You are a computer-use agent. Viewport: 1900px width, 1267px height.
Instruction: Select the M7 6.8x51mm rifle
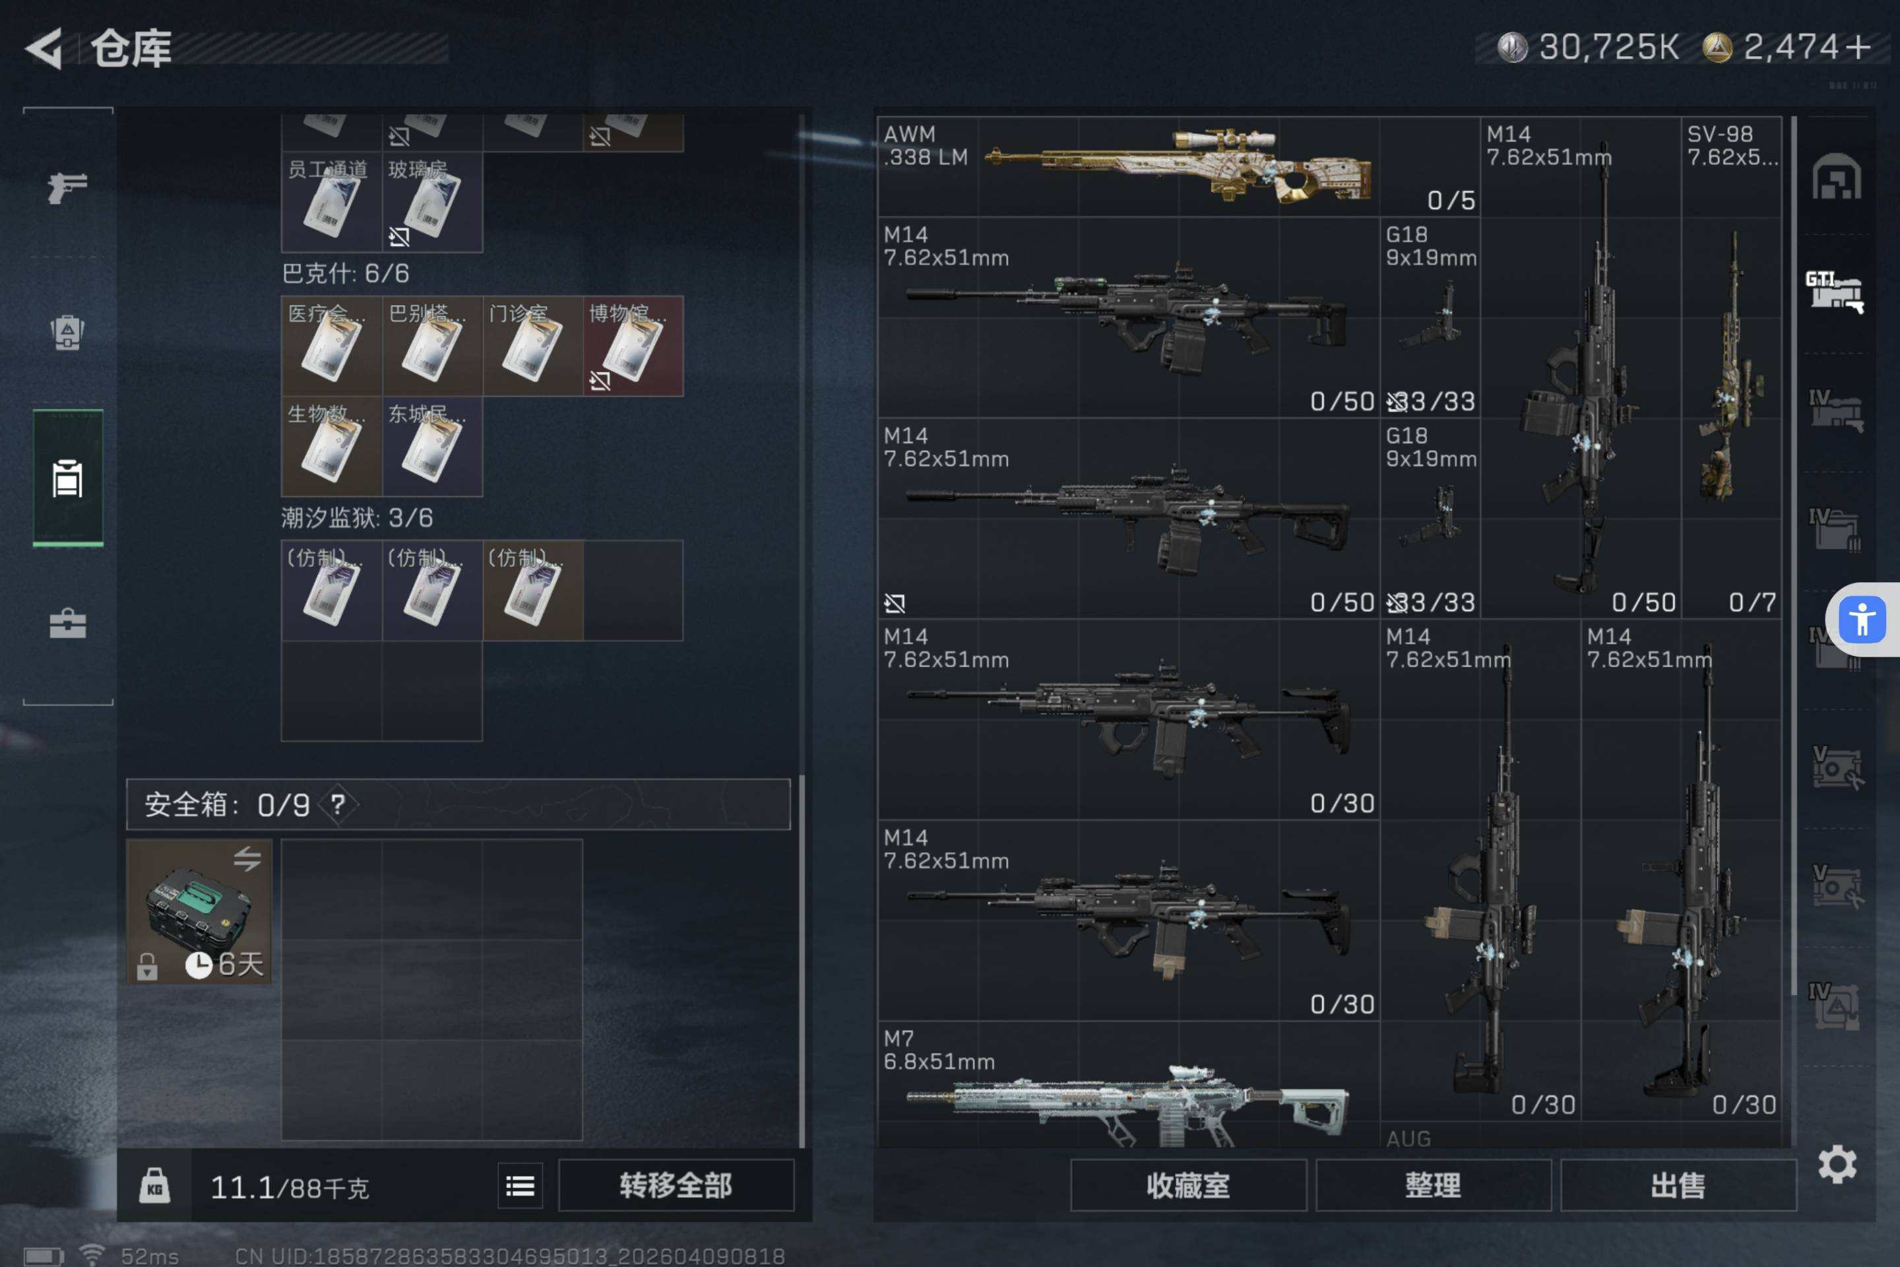[1129, 1084]
